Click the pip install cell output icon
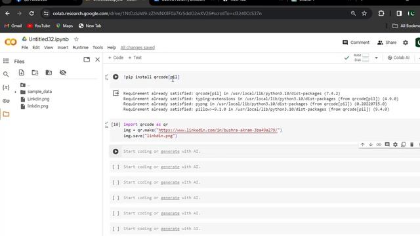 [x=115, y=93]
